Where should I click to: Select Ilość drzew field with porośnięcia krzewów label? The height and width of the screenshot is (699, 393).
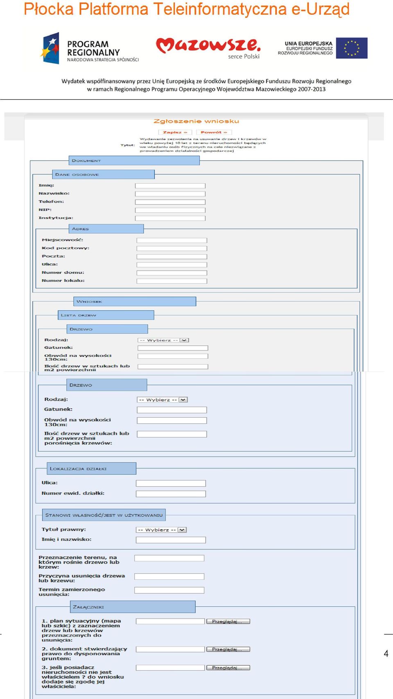tap(172, 434)
